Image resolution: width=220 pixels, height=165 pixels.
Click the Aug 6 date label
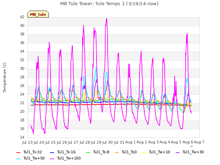[x=188, y=142]
